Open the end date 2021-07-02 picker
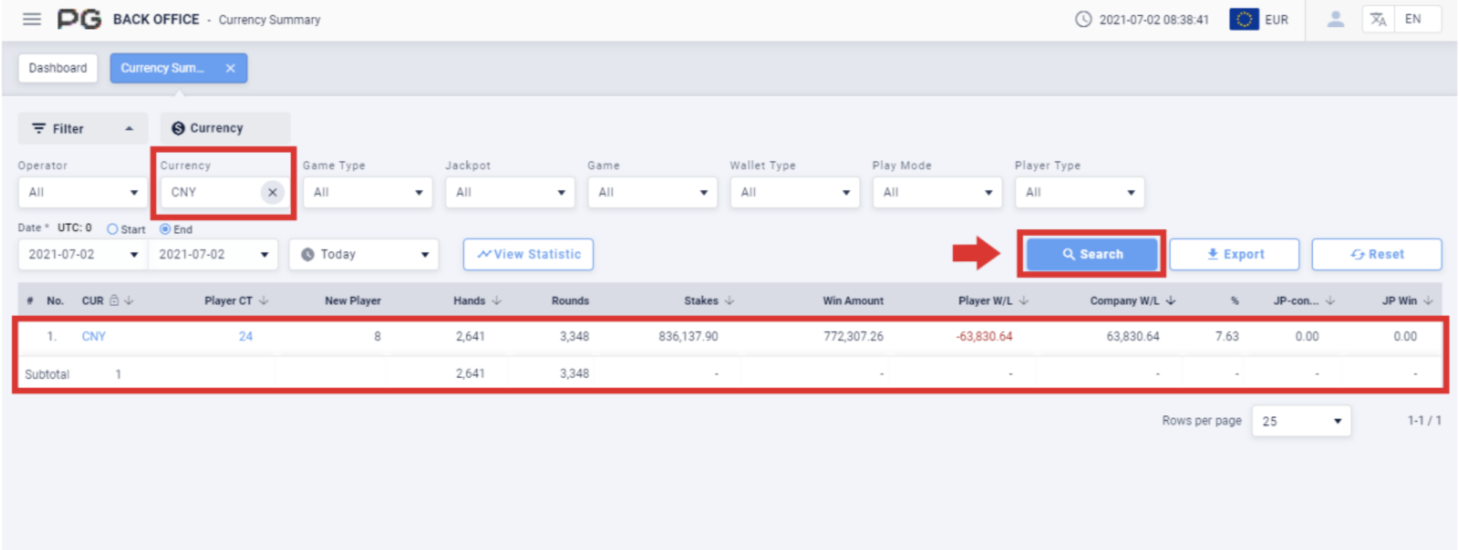 point(213,255)
